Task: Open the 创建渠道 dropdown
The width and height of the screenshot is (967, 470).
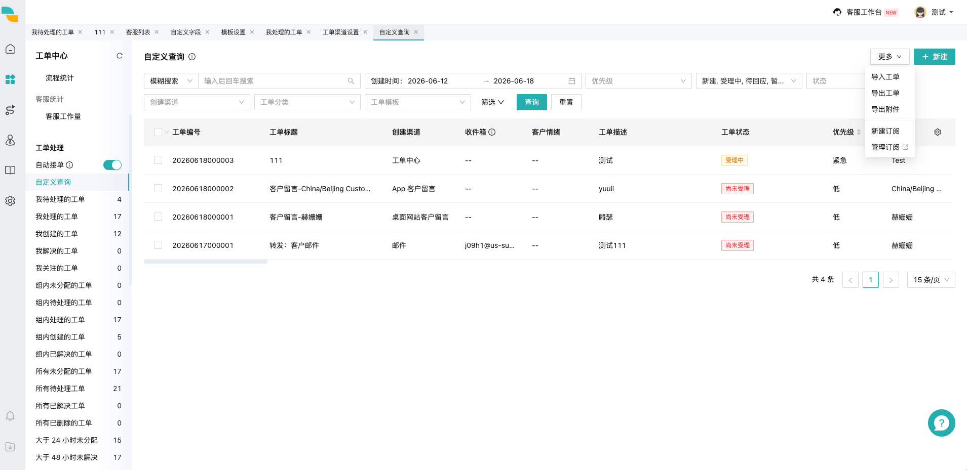Action: (x=197, y=102)
